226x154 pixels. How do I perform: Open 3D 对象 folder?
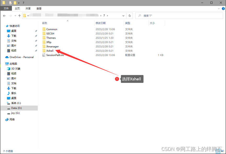16,69
